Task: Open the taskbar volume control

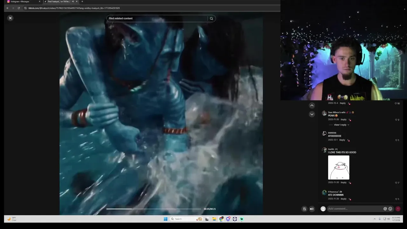Action: 388,219
